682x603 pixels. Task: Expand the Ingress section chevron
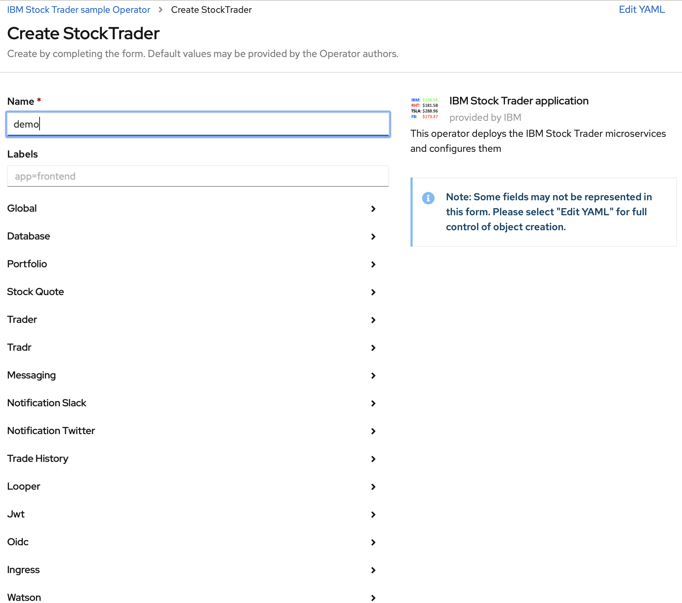click(373, 570)
